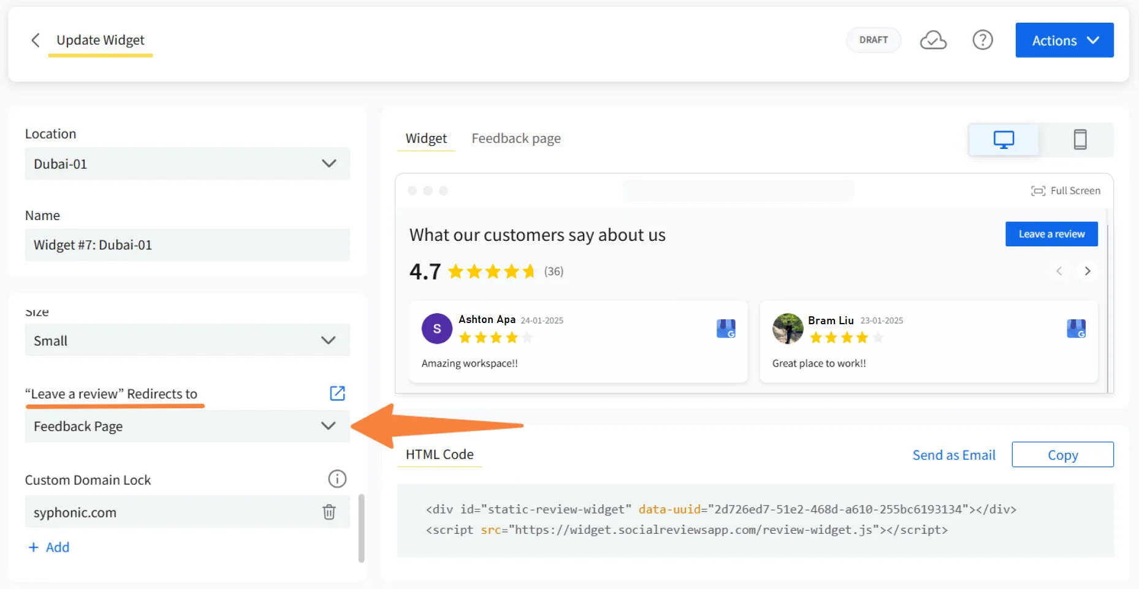Click the Google source icon on Ashton Apa's review
Screen dimensions: 1139x589
coord(726,329)
